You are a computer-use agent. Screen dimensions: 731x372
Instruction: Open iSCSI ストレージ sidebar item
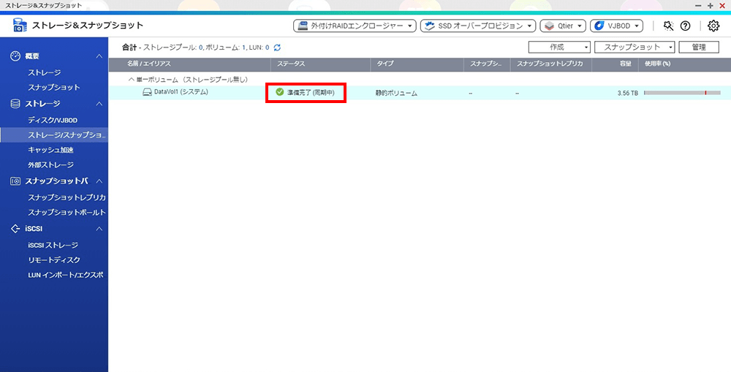[53, 246]
